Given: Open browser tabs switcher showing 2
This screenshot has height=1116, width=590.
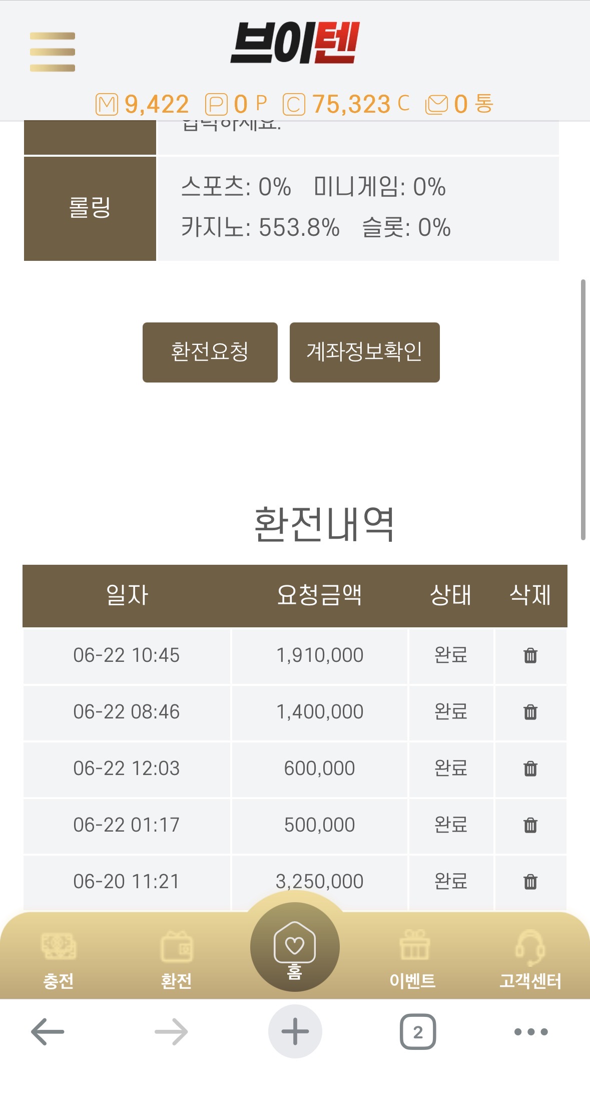Looking at the screenshot, I should [418, 1032].
